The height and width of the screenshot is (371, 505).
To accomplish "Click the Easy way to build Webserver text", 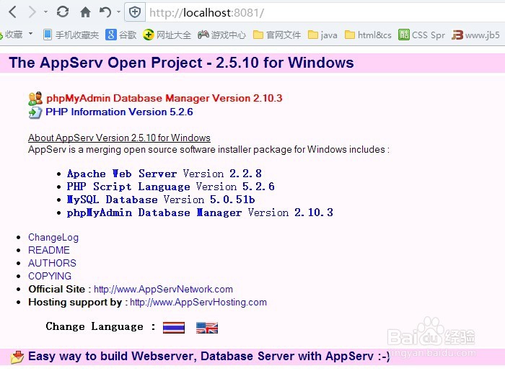I will [x=208, y=356].
